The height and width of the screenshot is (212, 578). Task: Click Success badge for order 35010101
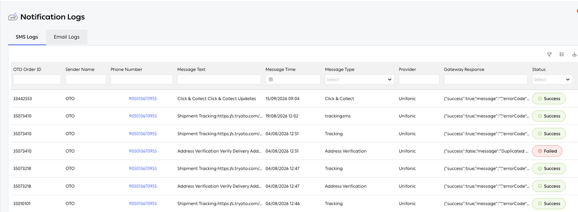549,204
